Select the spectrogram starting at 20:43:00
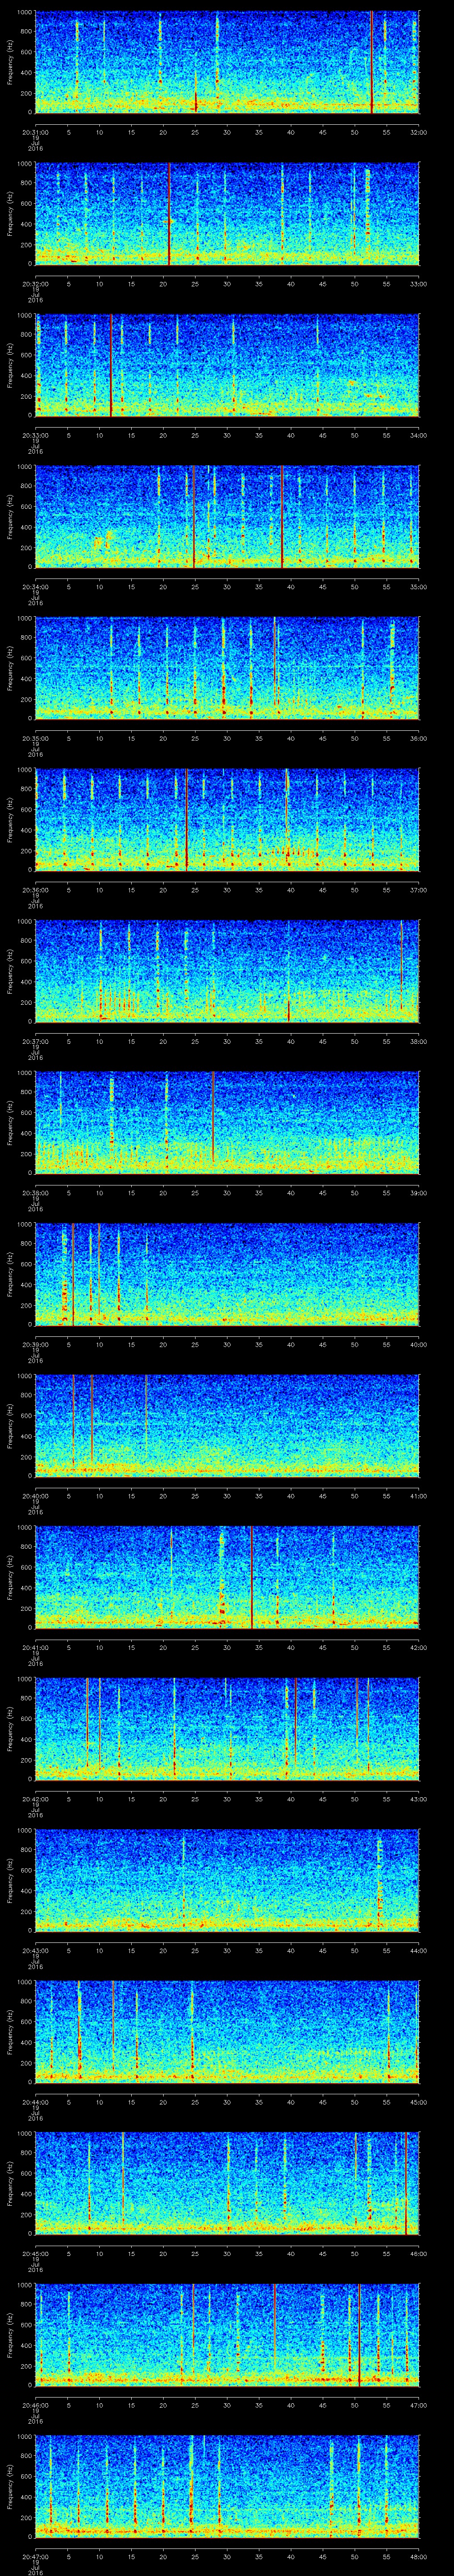This screenshot has width=454, height=2576. [227, 1881]
